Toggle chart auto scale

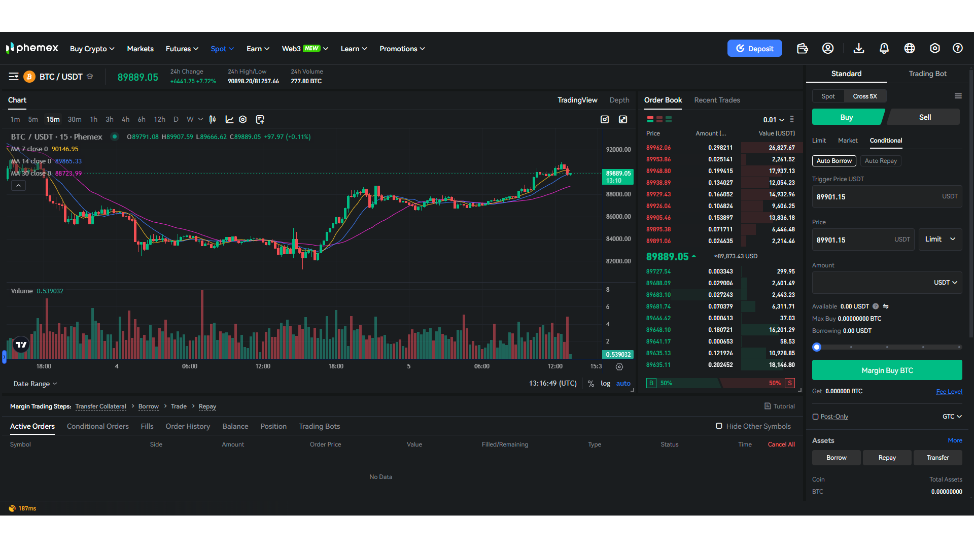tap(623, 384)
